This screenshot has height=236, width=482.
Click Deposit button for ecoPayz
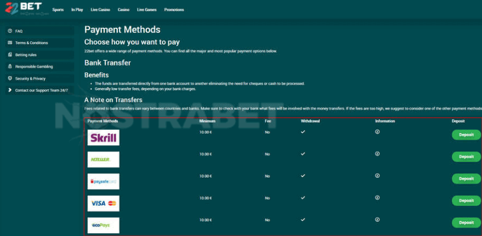pos(466,223)
